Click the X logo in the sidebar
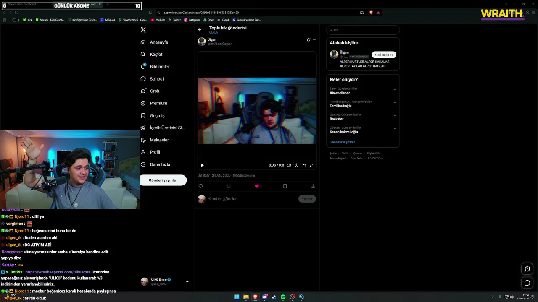The height and width of the screenshot is (302, 538). (x=143, y=30)
